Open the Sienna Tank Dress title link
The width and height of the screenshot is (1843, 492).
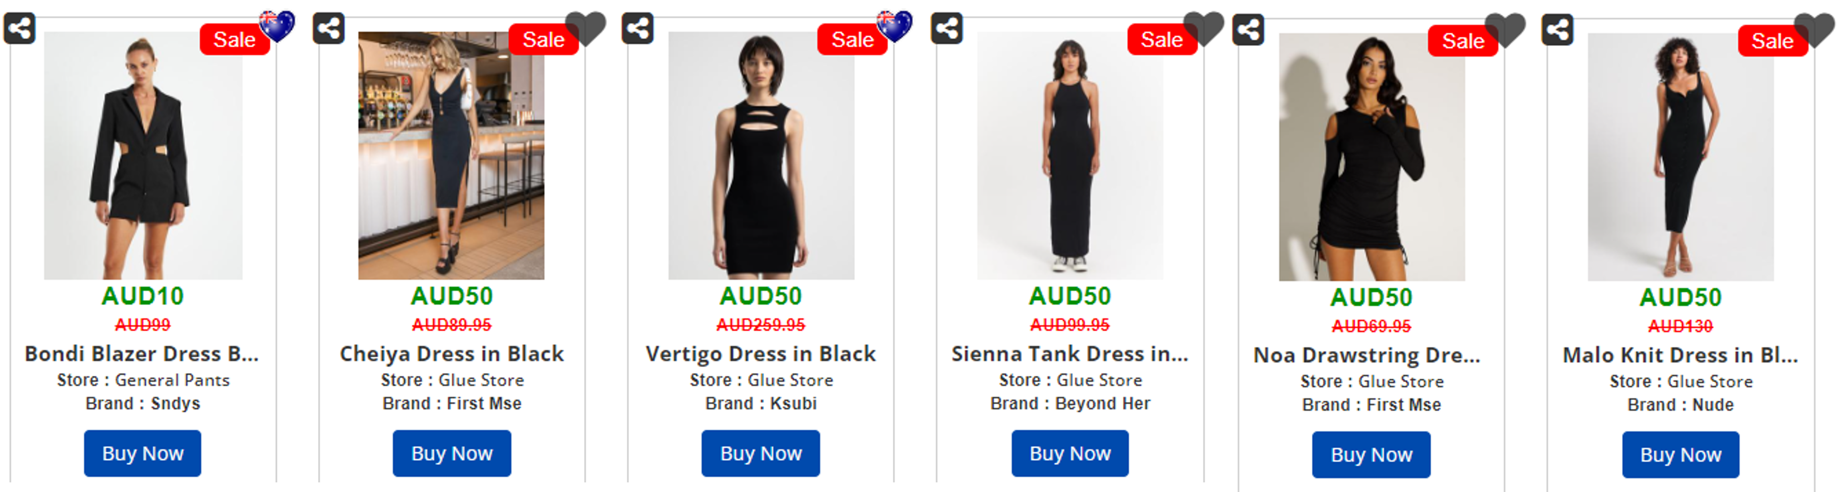(1070, 354)
